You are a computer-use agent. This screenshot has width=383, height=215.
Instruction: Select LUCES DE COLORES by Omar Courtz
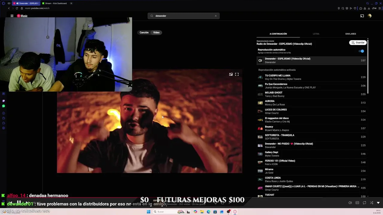pyautogui.click(x=311, y=111)
